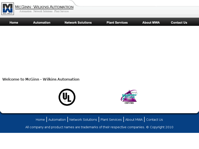Open the Home item in the black navigation bar

[14, 23]
